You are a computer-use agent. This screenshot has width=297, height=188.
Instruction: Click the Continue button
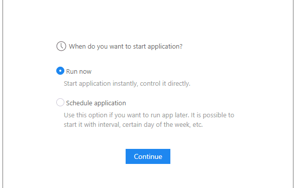(x=148, y=156)
